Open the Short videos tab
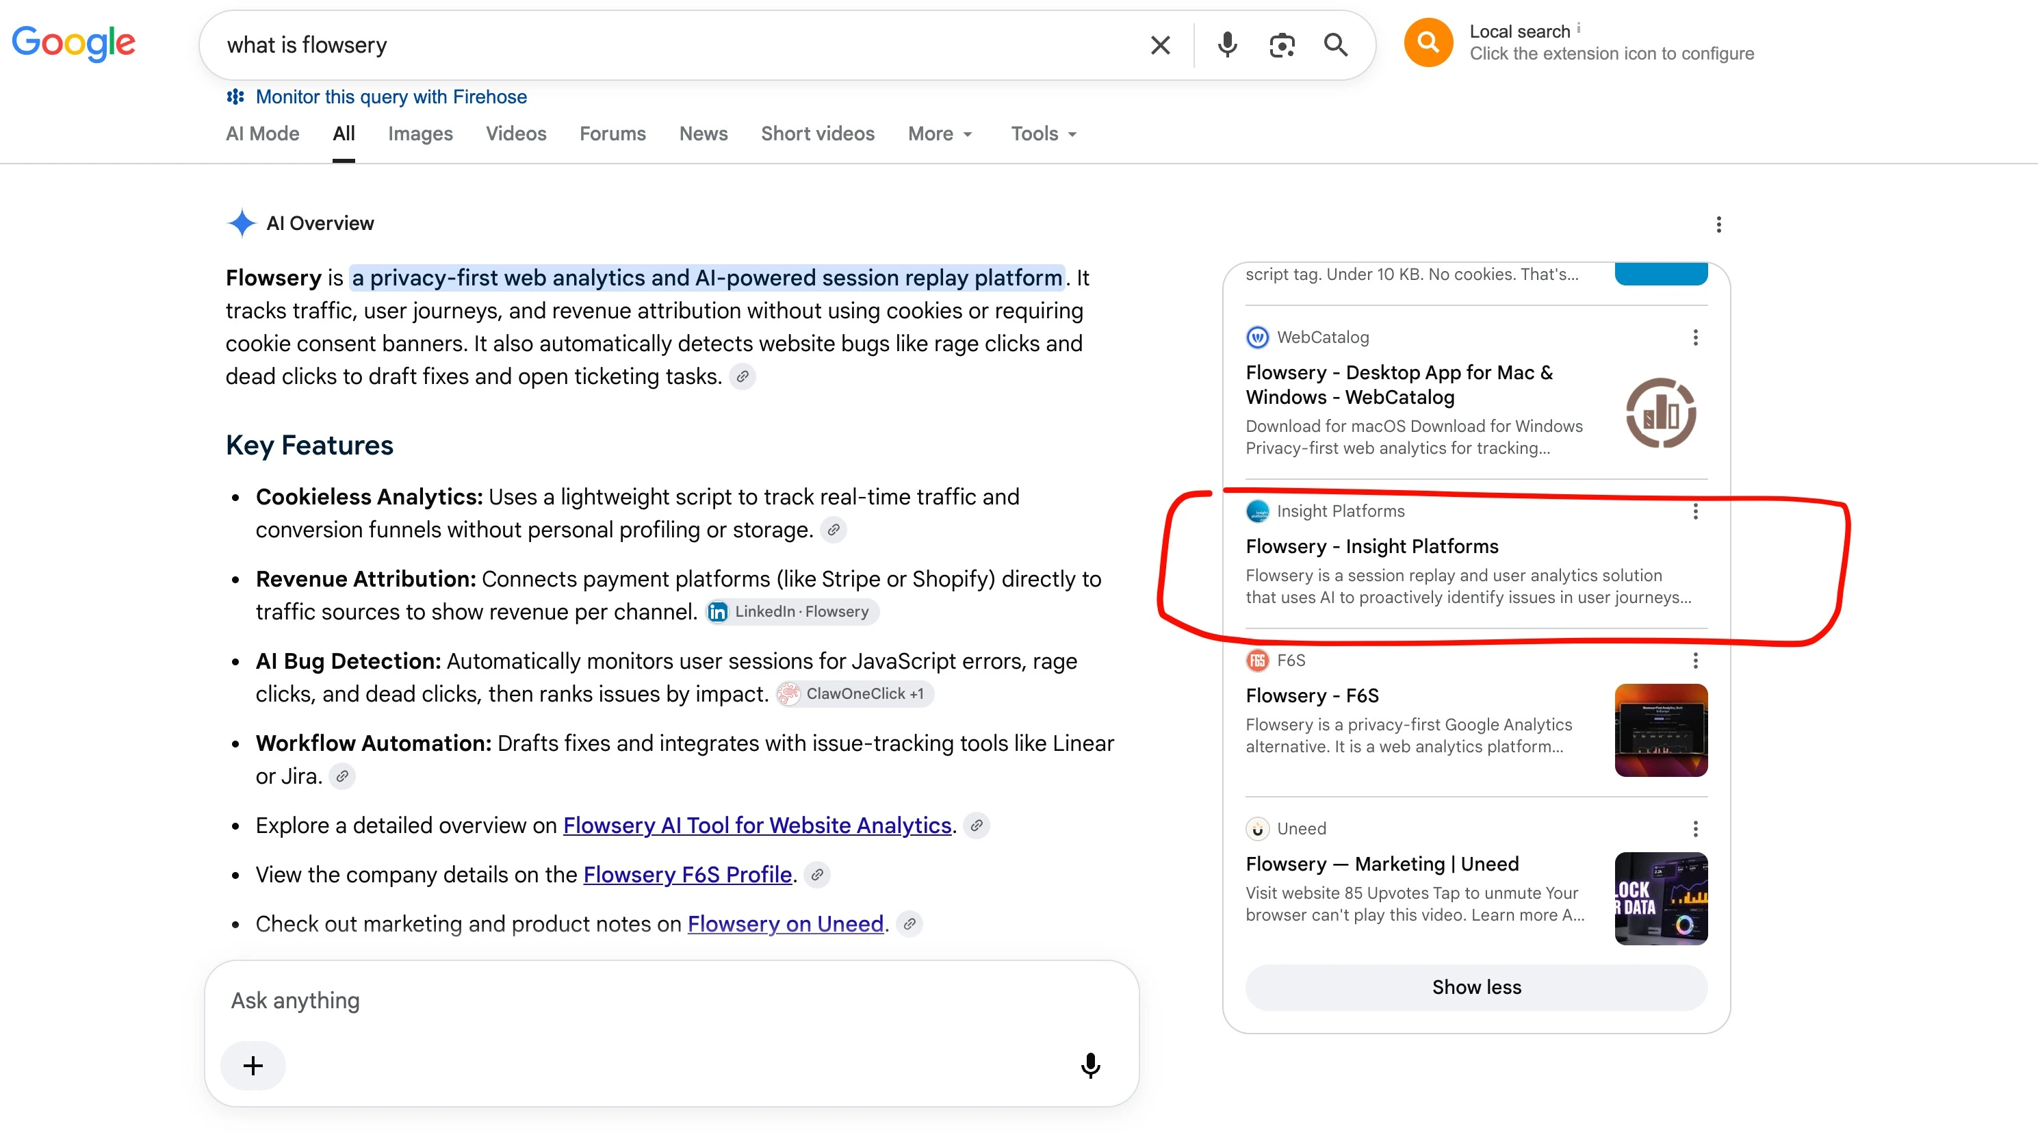 click(x=817, y=133)
